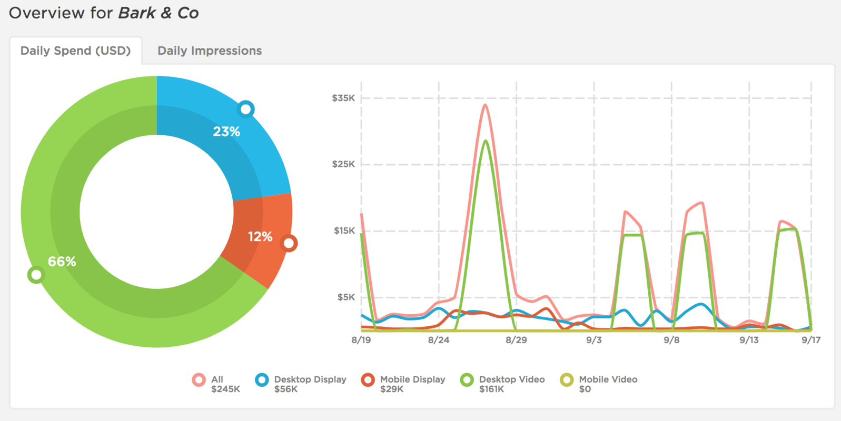Viewport: 841px width, 421px height.
Task: Click the 9/3 date label on the x-axis
Action: 593,340
